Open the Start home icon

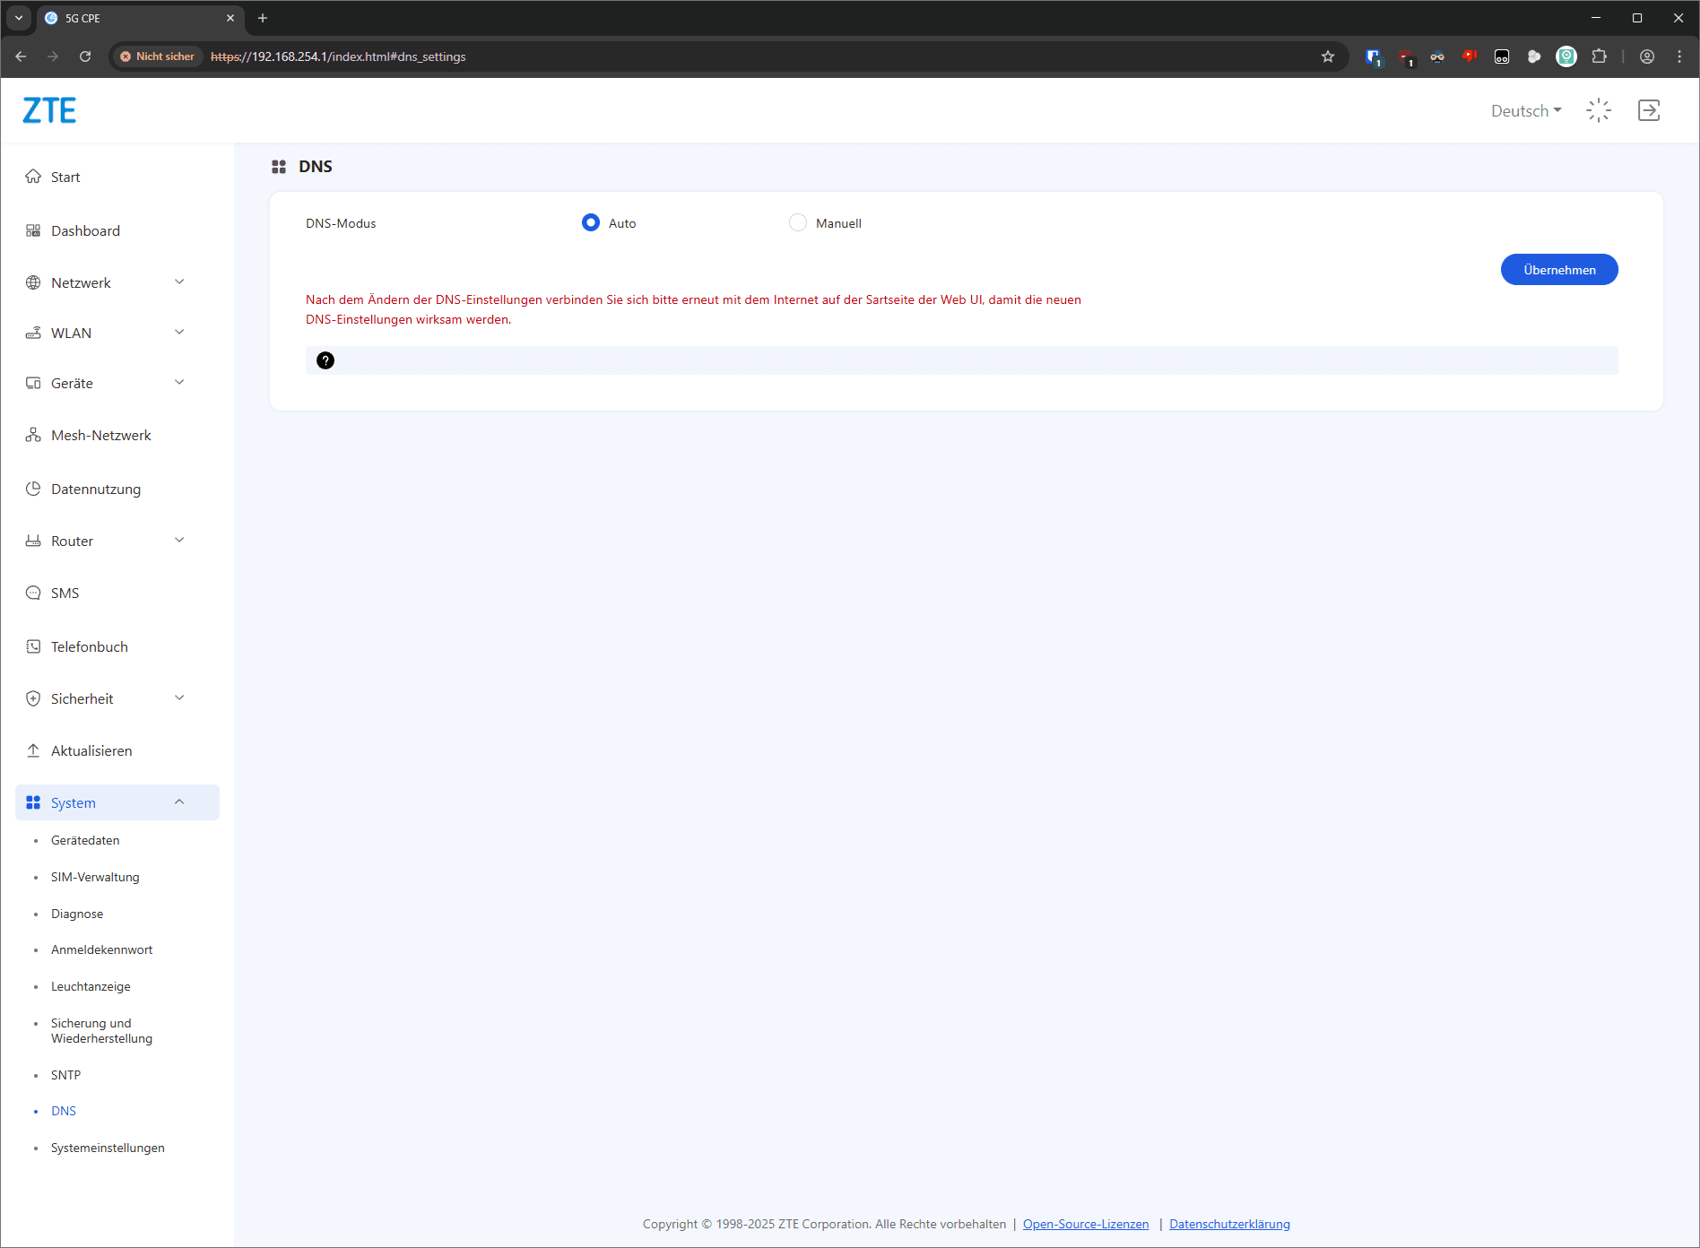coord(33,177)
